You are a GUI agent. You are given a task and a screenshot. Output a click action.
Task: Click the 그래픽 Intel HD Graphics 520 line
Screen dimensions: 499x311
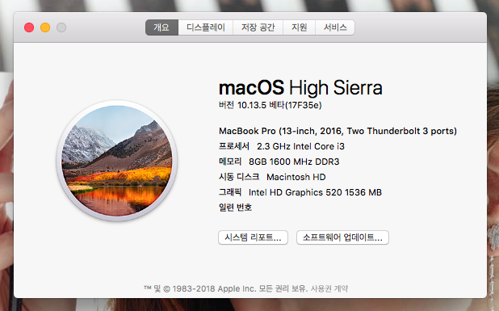tap(300, 192)
